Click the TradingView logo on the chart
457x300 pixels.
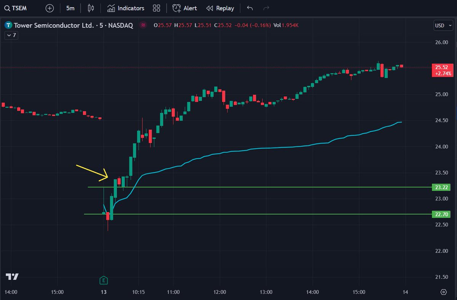[x=13, y=276]
